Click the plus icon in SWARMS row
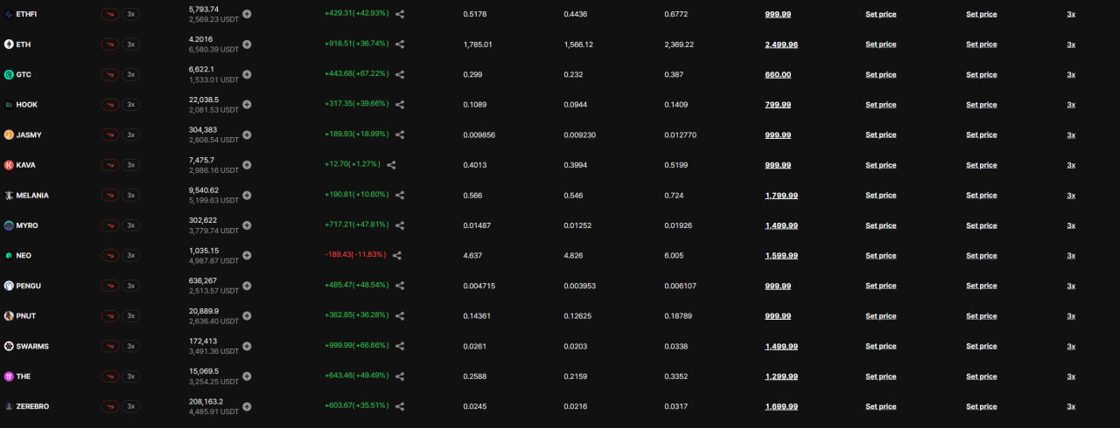This screenshot has width=1120, height=428. [247, 346]
